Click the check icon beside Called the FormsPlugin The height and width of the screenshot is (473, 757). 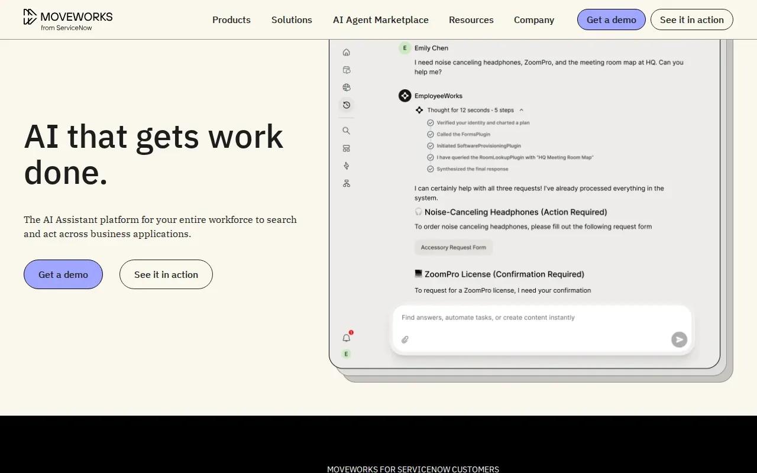(431, 134)
